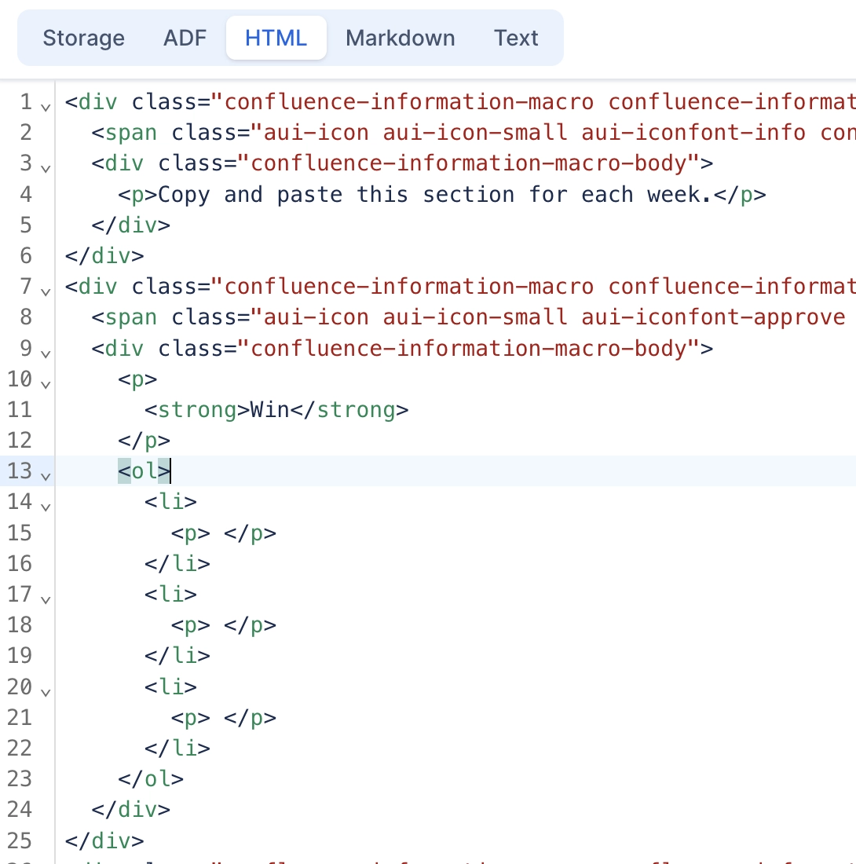Click line number 25 in the gutter
Screen dimensions: 856x864
pyautogui.click(x=22, y=840)
